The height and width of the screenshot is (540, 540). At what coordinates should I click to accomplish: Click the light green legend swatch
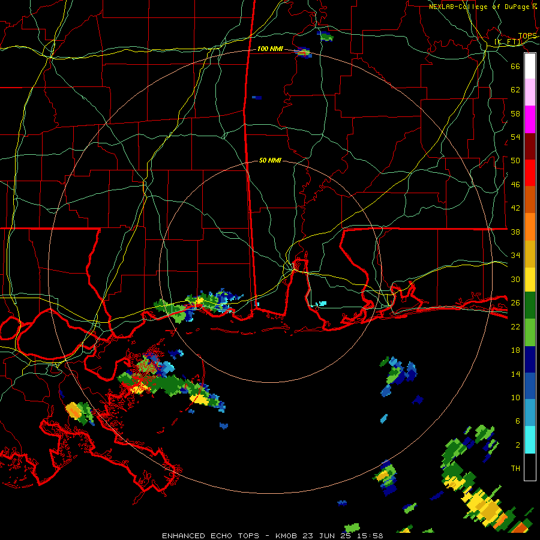click(530, 332)
